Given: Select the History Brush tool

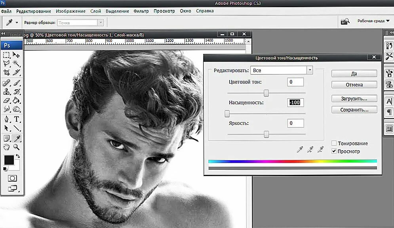Looking at the screenshot, I should coord(16,92).
